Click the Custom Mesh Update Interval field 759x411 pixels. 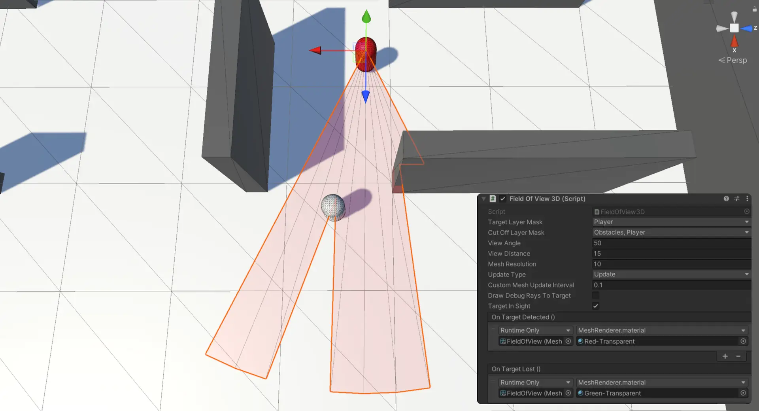pos(671,285)
